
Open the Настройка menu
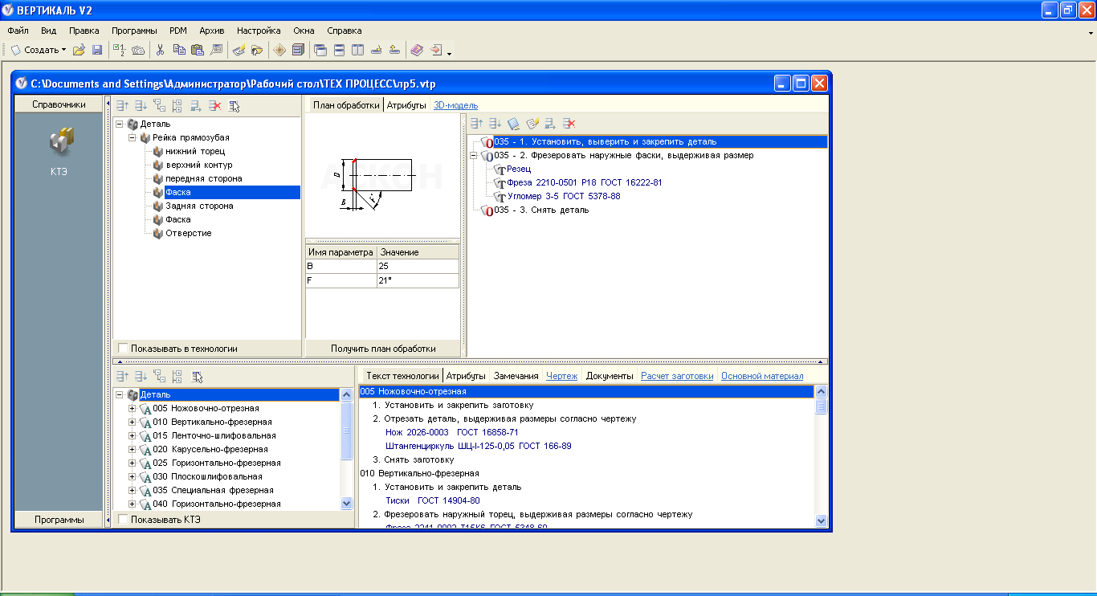click(x=259, y=31)
